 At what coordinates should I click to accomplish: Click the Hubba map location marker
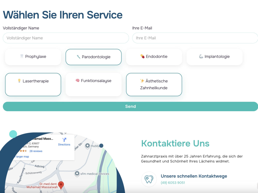click(x=87, y=146)
